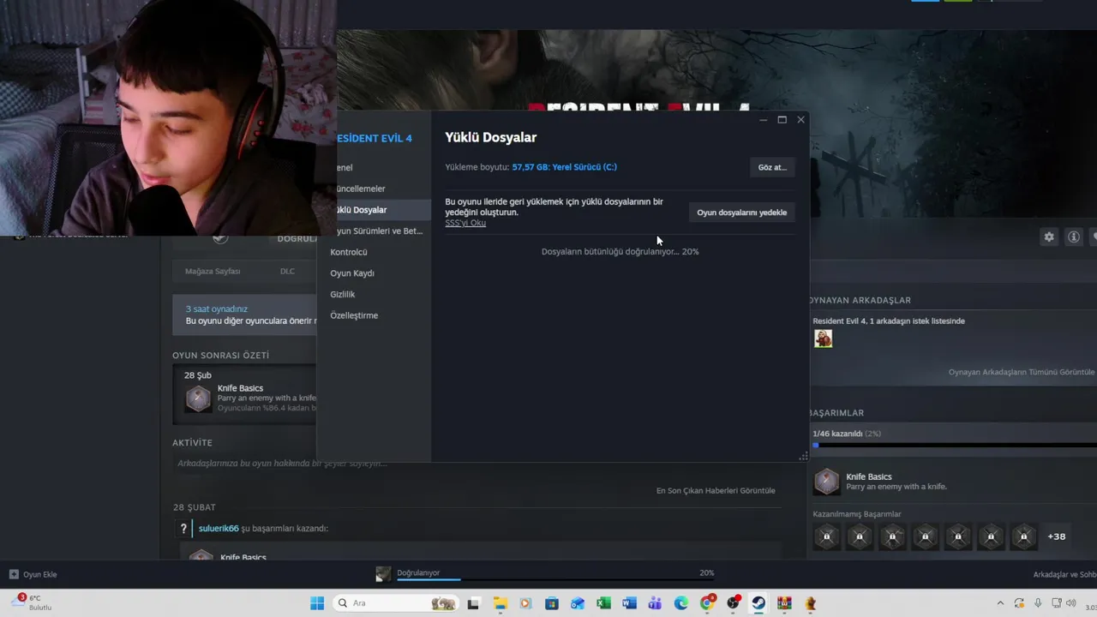The image size is (1097, 617).
Task: Click the Windows Start button
Action: 317,603
